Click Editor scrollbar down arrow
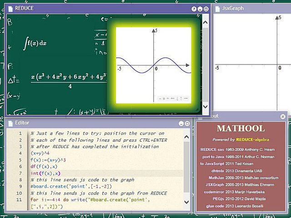The width and height of the screenshot is (291, 218). pos(186,202)
